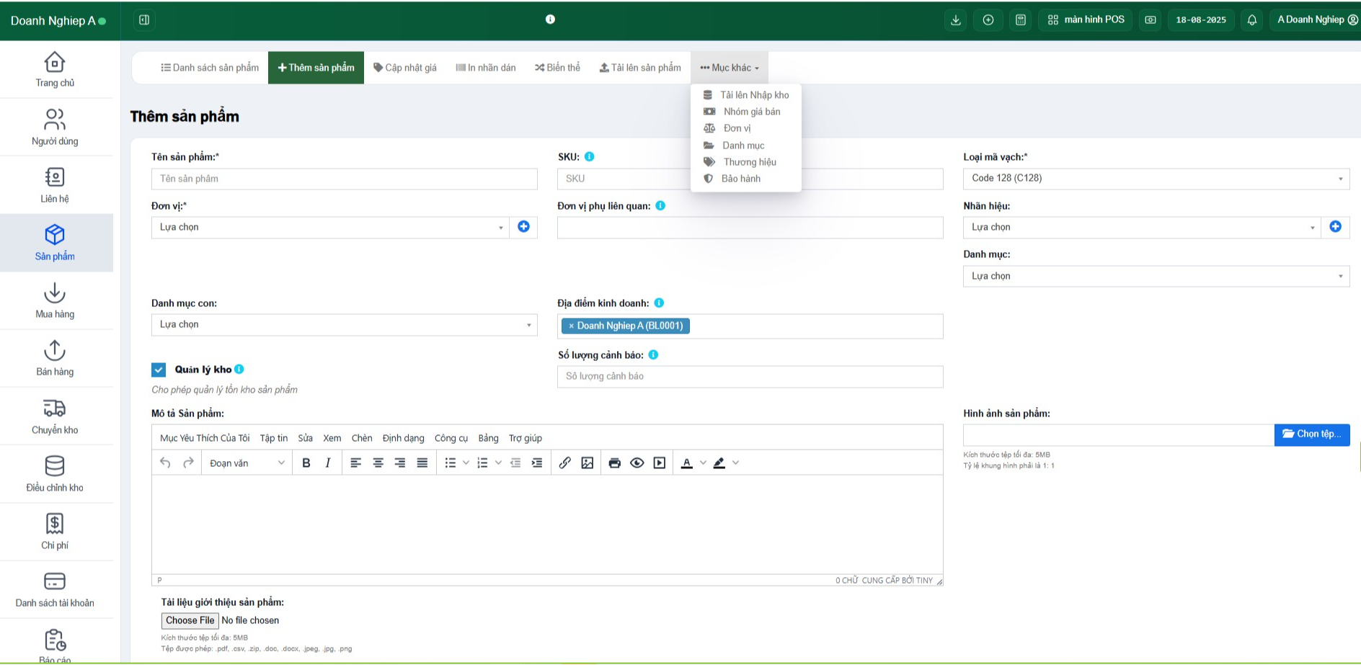Toggle the sidebar collapse icon
This screenshot has width=1361, height=665.
click(144, 20)
